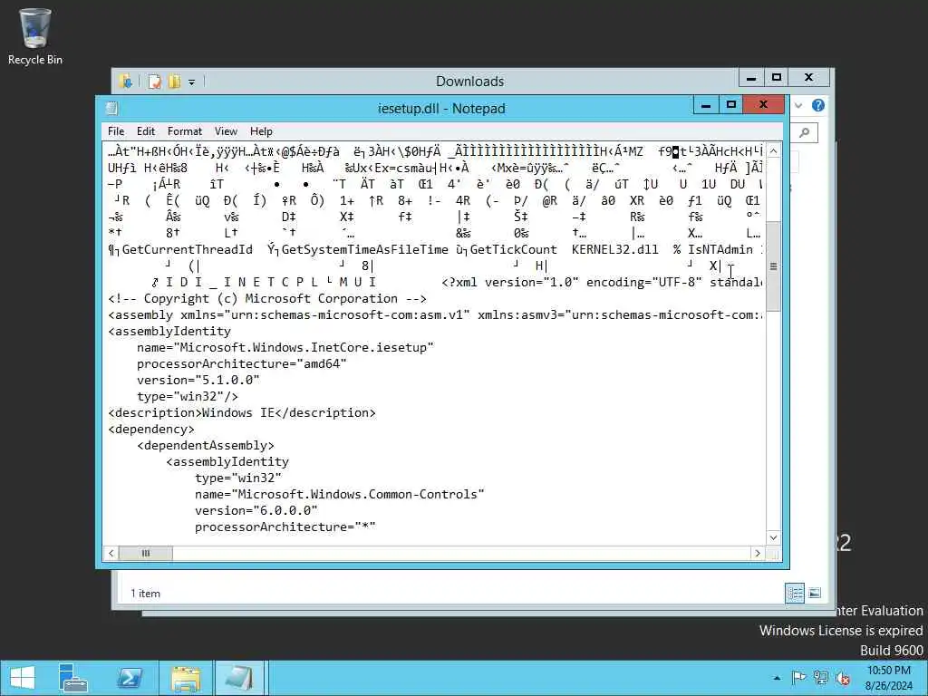Click processorArchitecture="*" line
Viewport: 928px width, 696px height.
coord(285,527)
